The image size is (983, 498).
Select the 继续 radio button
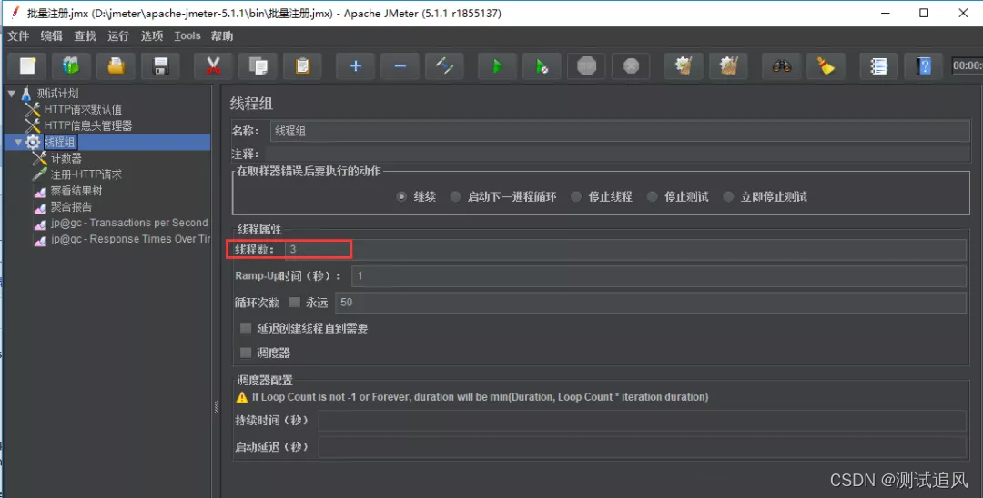(401, 196)
